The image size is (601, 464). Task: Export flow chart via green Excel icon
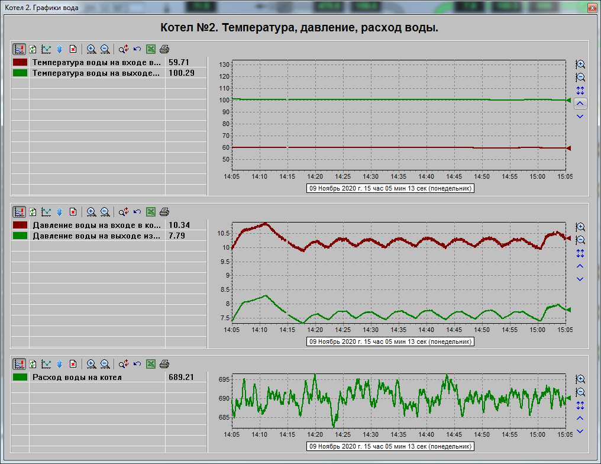(x=151, y=364)
